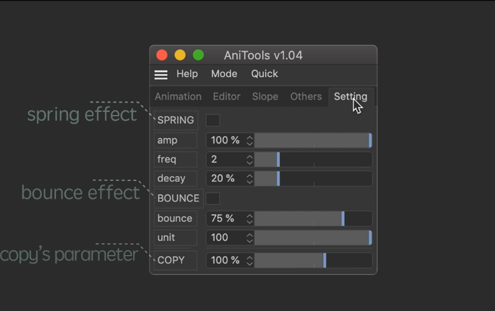The height and width of the screenshot is (311, 495).
Task: Adjust the amp value stepper arrows
Action: click(x=250, y=141)
